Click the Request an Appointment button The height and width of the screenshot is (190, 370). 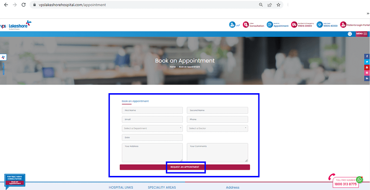(185, 167)
